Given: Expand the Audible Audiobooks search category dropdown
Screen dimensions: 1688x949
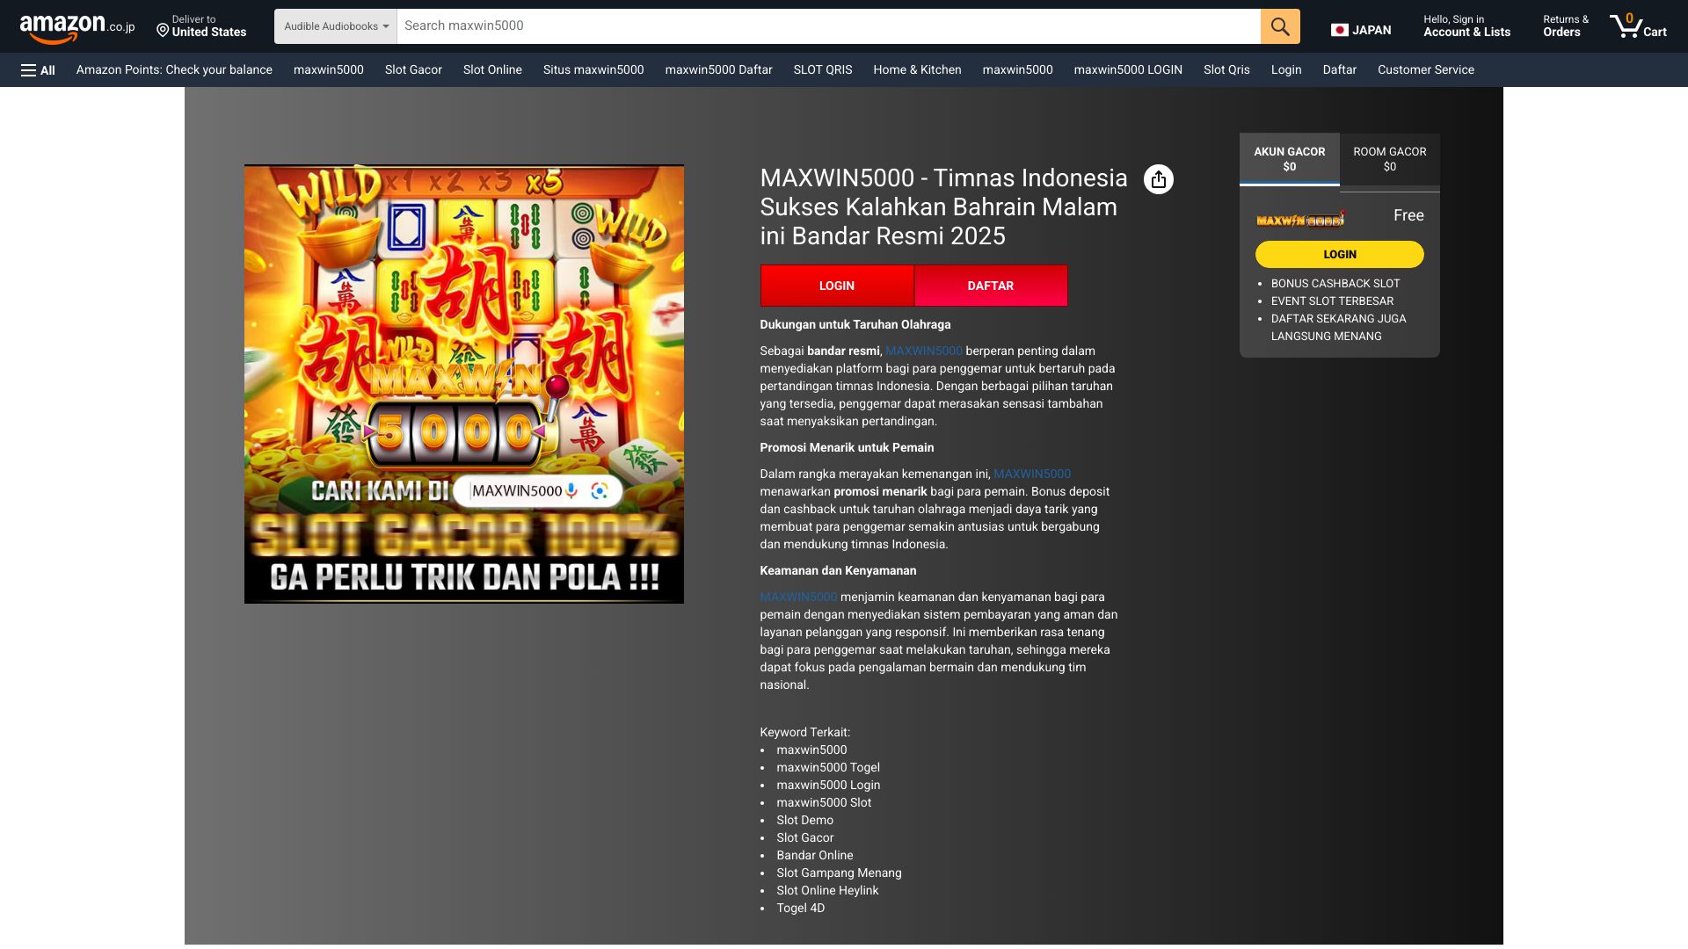Looking at the screenshot, I should [336, 26].
